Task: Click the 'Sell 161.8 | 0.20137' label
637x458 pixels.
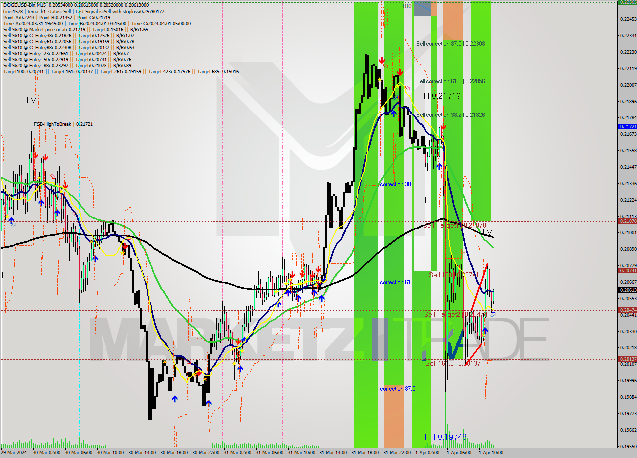Action: (453, 363)
